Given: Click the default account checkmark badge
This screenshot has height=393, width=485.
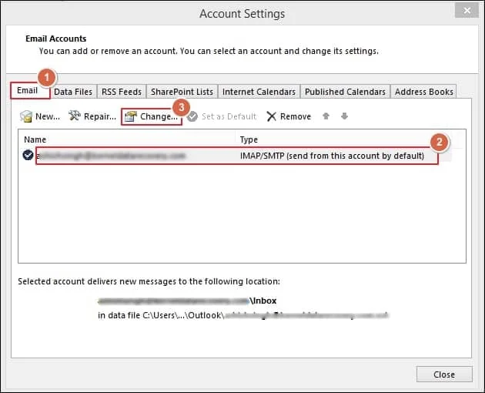Looking at the screenshot, I should pos(28,155).
